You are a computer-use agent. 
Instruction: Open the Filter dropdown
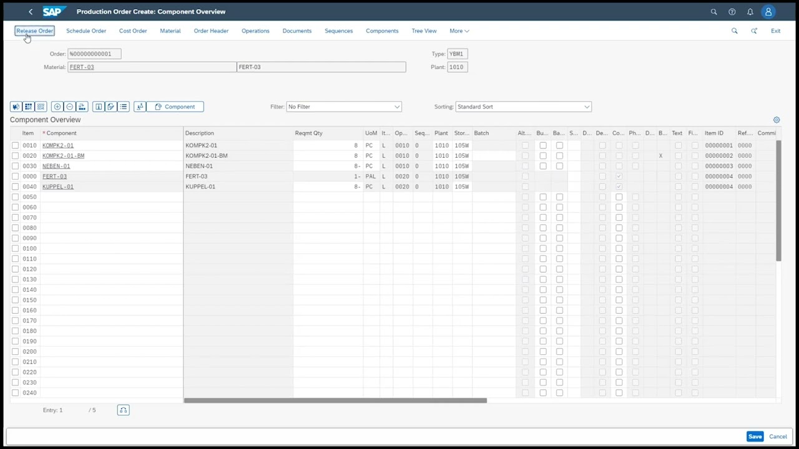click(x=343, y=107)
